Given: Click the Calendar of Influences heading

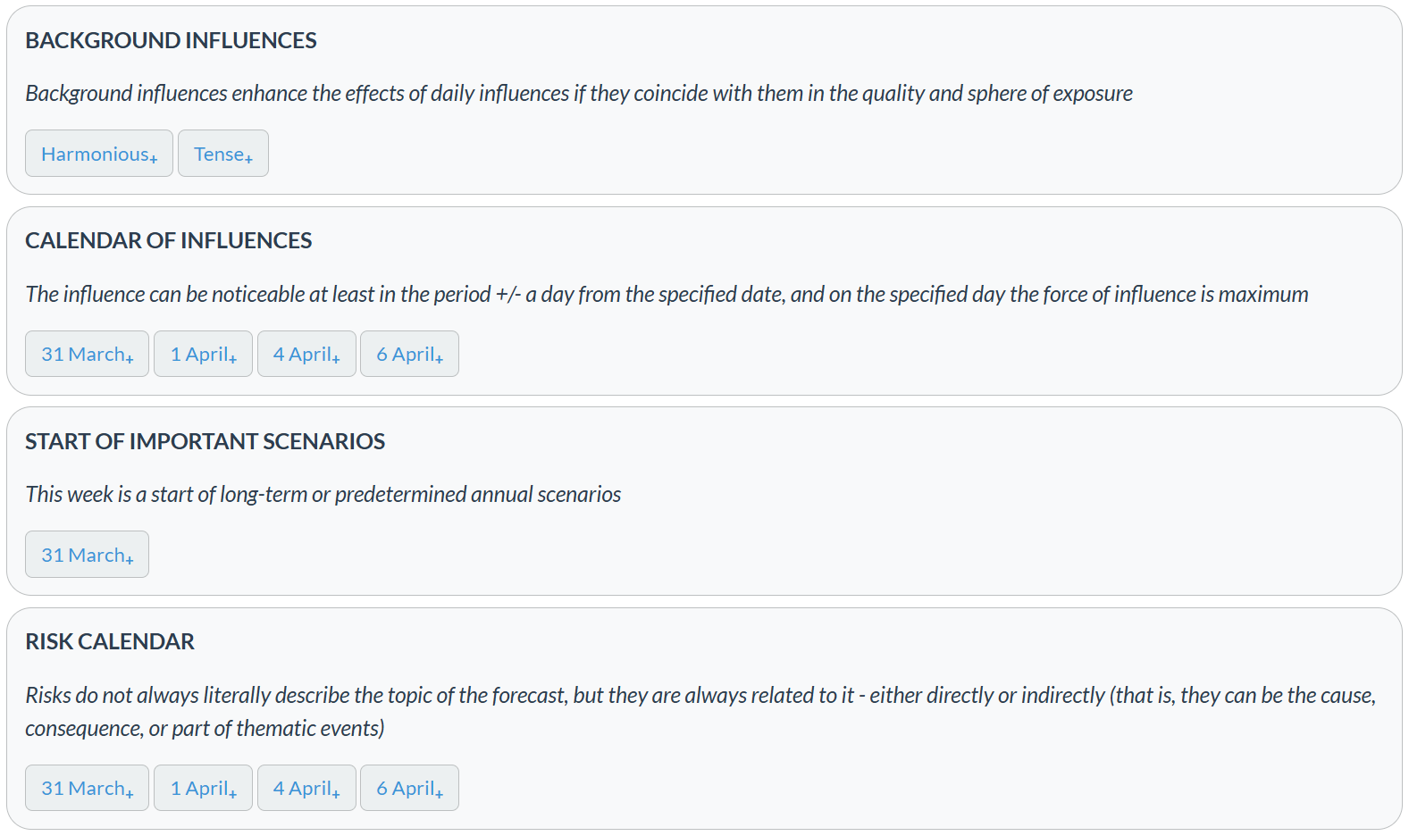Looking at the screenshot, I should (x=169, y=240).
